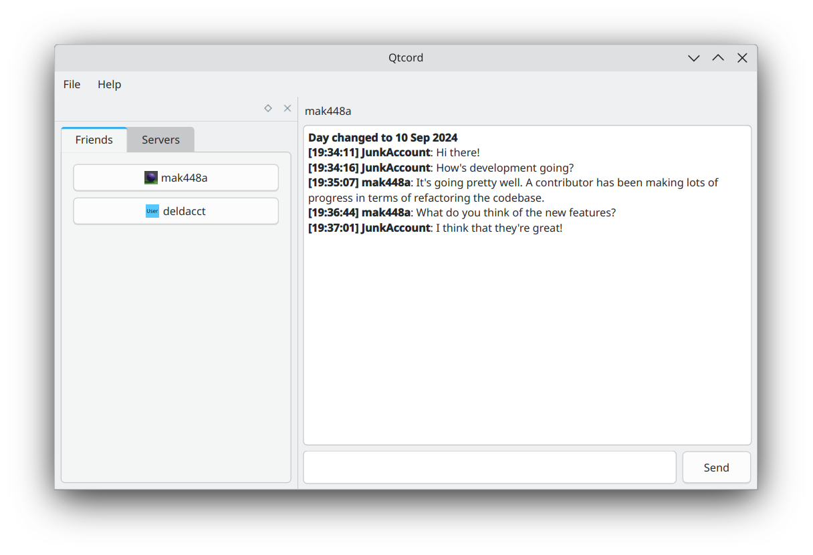Screen dimensions: 813x555
Task: Open the chat with friend deldacct
Action: (176, 211)
